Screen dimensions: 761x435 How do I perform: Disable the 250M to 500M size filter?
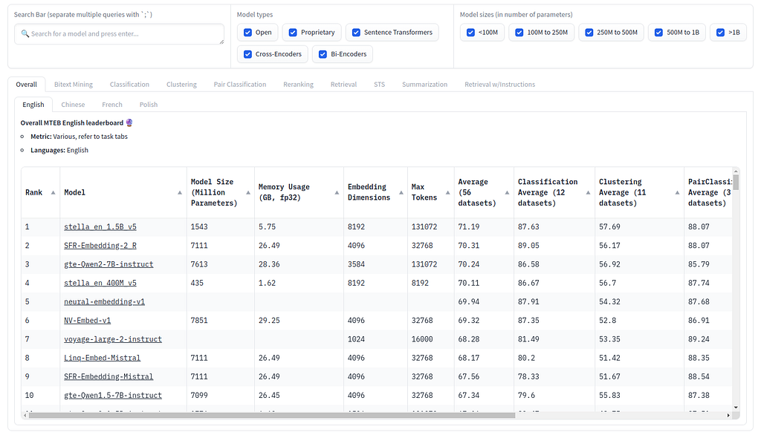589,33
